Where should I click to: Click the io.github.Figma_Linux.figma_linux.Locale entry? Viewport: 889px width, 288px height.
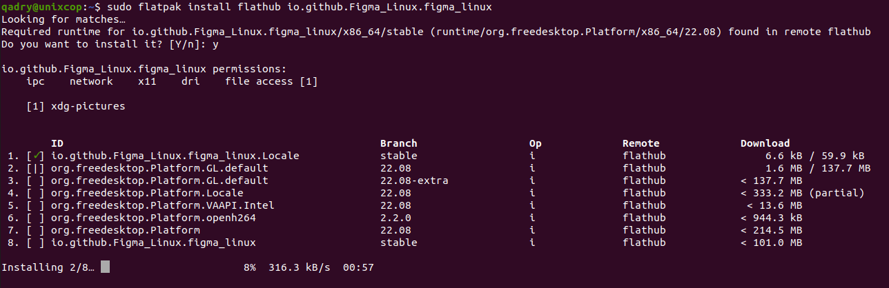pos(175,156)
